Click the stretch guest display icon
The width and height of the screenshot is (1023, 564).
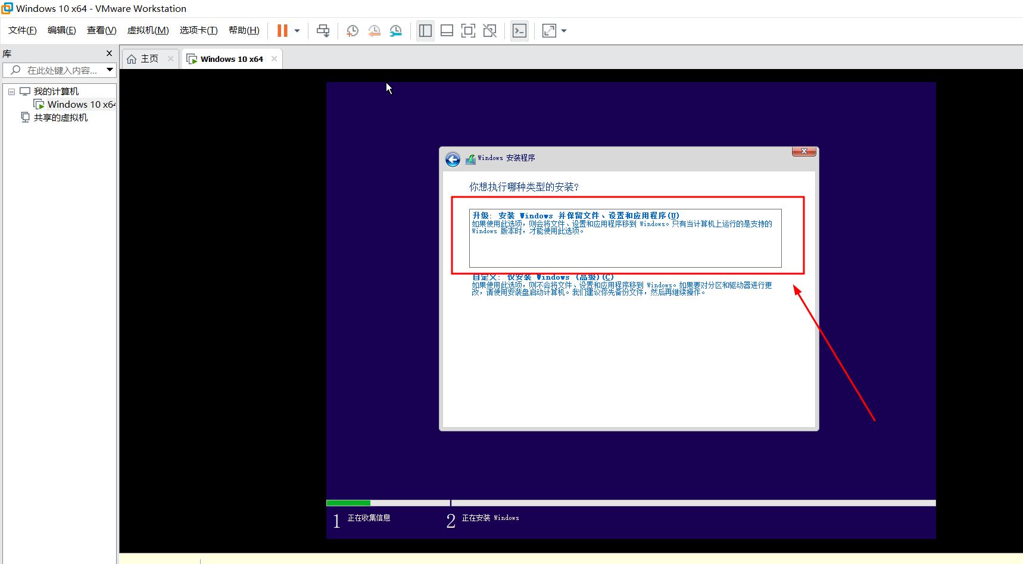(549, 30)
